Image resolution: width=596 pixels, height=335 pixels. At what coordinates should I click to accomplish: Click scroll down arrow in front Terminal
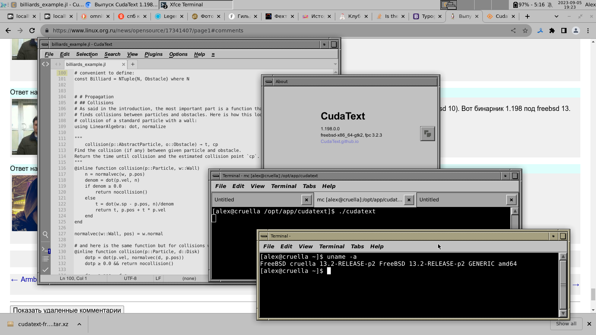coord(563,314)
